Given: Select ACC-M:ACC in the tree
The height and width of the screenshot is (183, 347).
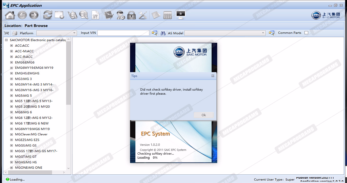Looking at the screenshot, I should pyautogui.click(x=24, y=51).
